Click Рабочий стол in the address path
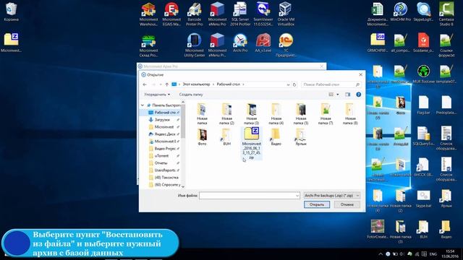The image size is (463, 260). [x=229, y=84]
